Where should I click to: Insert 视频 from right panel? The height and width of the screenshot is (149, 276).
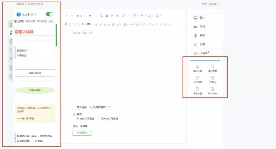(205, 27)
